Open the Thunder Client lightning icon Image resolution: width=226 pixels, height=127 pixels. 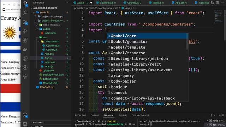point(25,67)
